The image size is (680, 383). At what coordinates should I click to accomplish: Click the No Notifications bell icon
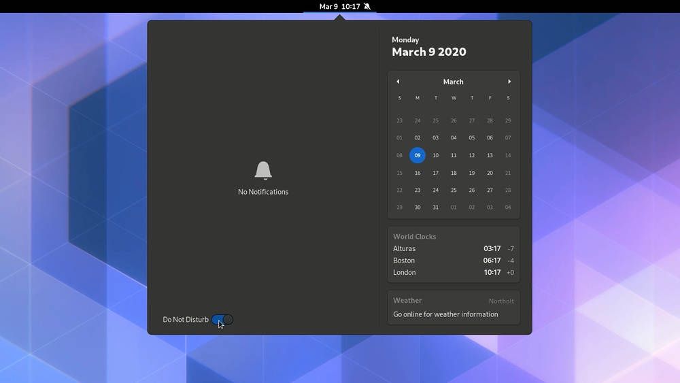(x=263, y=171)
